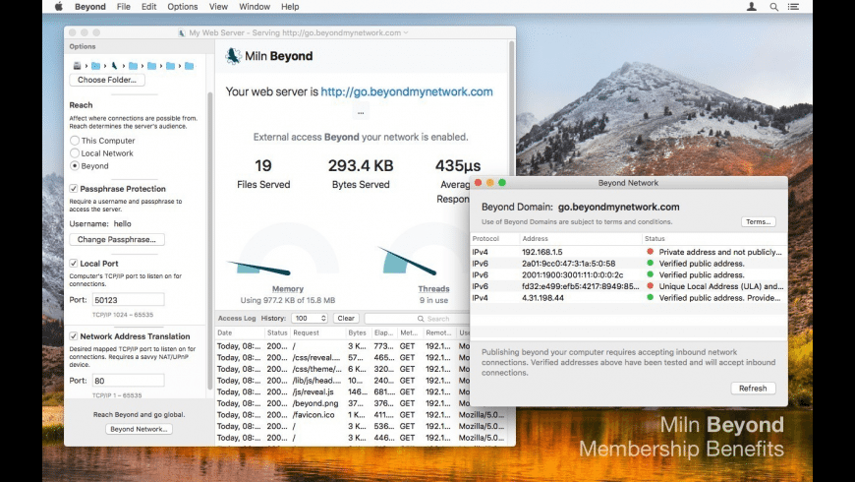This screenshot has height=482, width=855.
Task: Click the Miln Beyond bird logo
Action: click(x=233, y=56)
